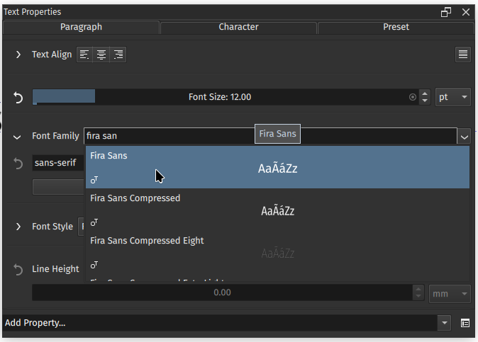The height and width of the screenshot is (342, 478).
Task: Click the Font Family search field
Action: click(270, 136)
